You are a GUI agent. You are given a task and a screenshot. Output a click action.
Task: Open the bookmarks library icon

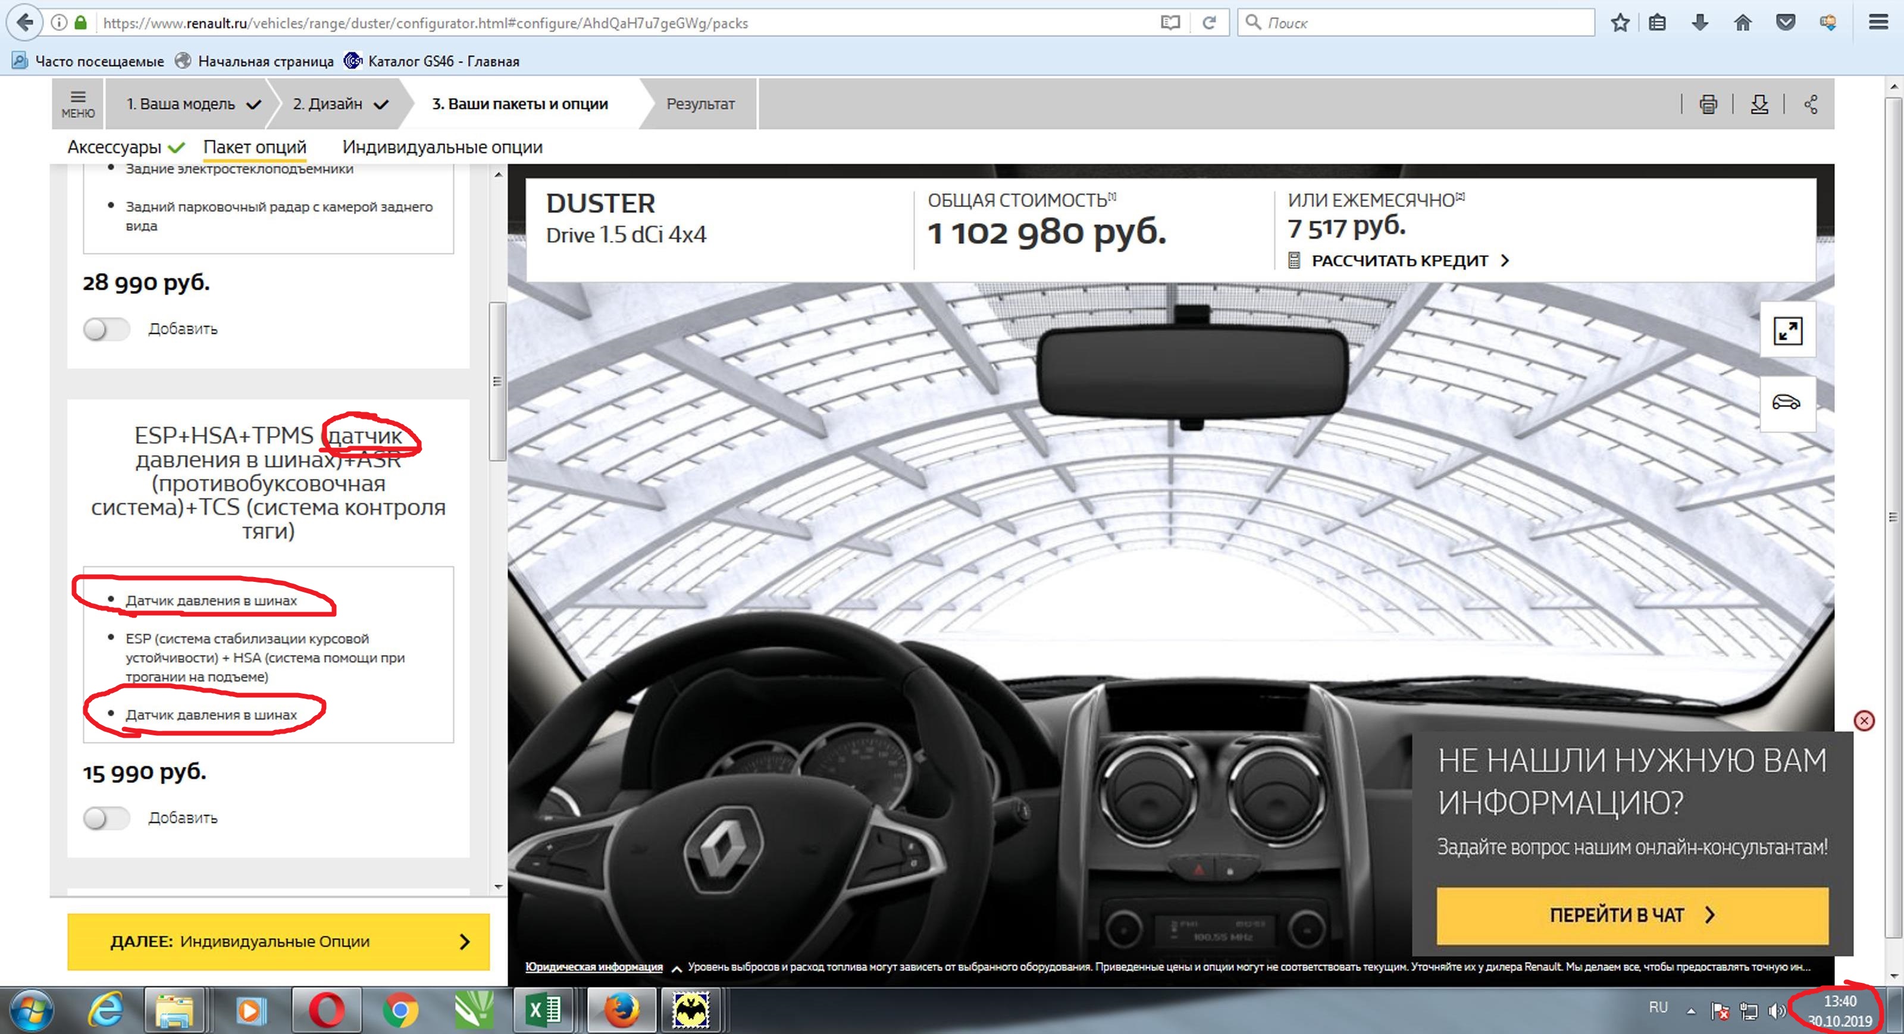click(x=1657, y=23)
